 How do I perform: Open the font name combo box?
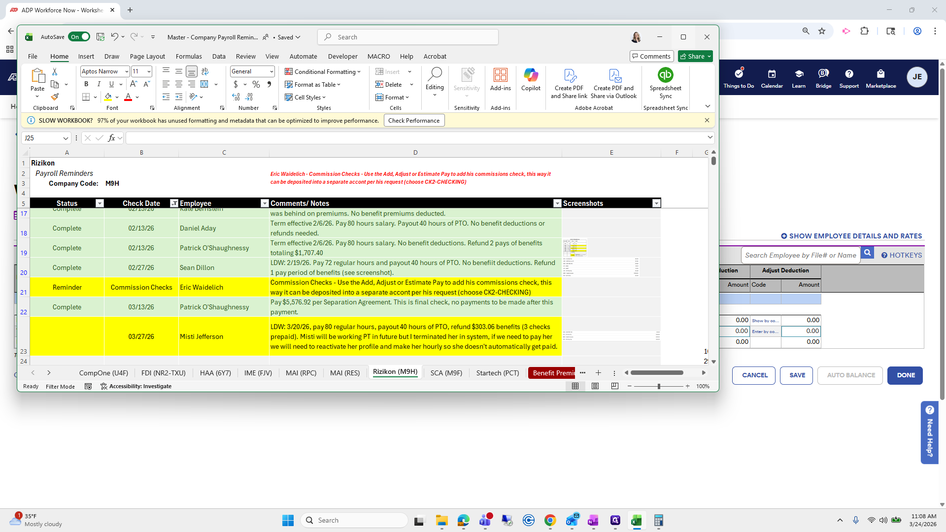click(104, 71)
